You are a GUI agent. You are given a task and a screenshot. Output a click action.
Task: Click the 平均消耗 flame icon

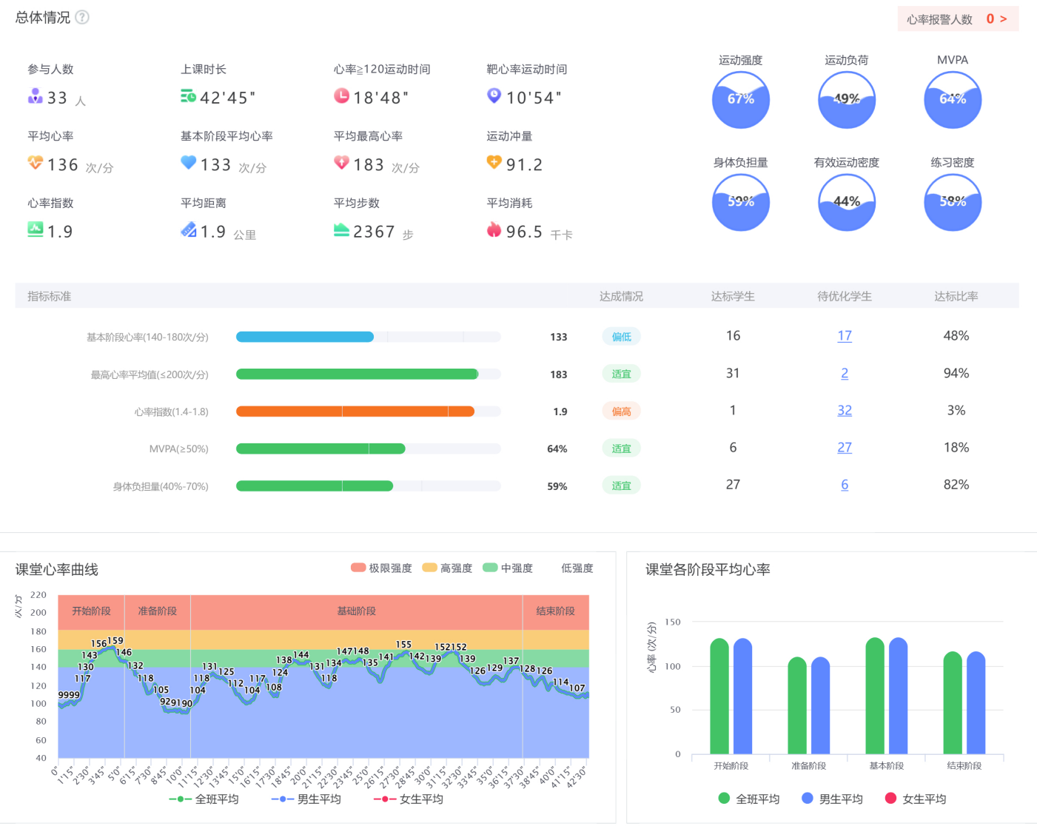494,229
